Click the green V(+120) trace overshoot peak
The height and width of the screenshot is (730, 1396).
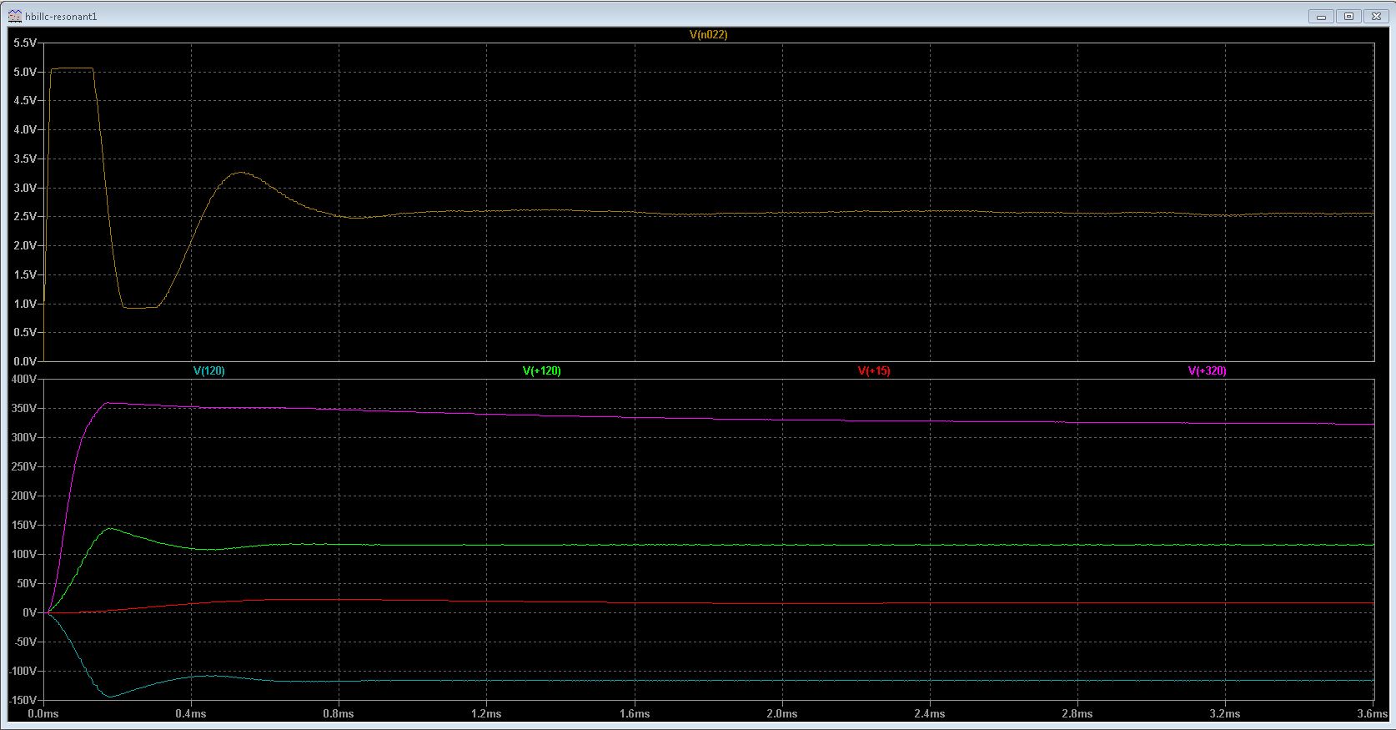(110, 528)
